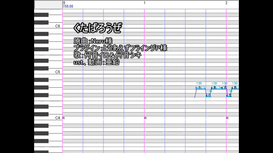Select the あ note following な
The height and width of the screenshot is (153, 273).
tap(235, 88)
